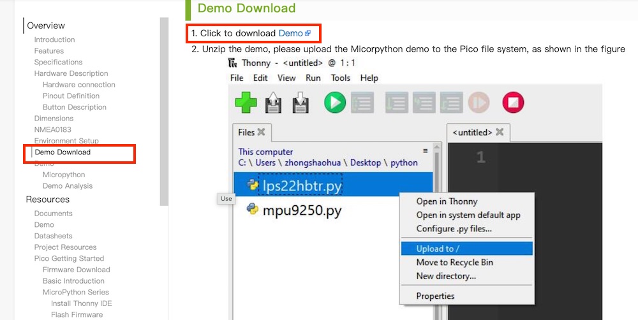Choose Properties from the context menu
This screenshot has height=320, width=638.
pos(435,296)
